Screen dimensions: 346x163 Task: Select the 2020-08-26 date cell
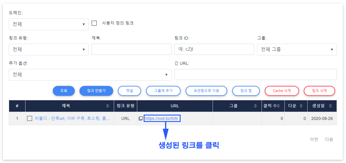[322, 118]
